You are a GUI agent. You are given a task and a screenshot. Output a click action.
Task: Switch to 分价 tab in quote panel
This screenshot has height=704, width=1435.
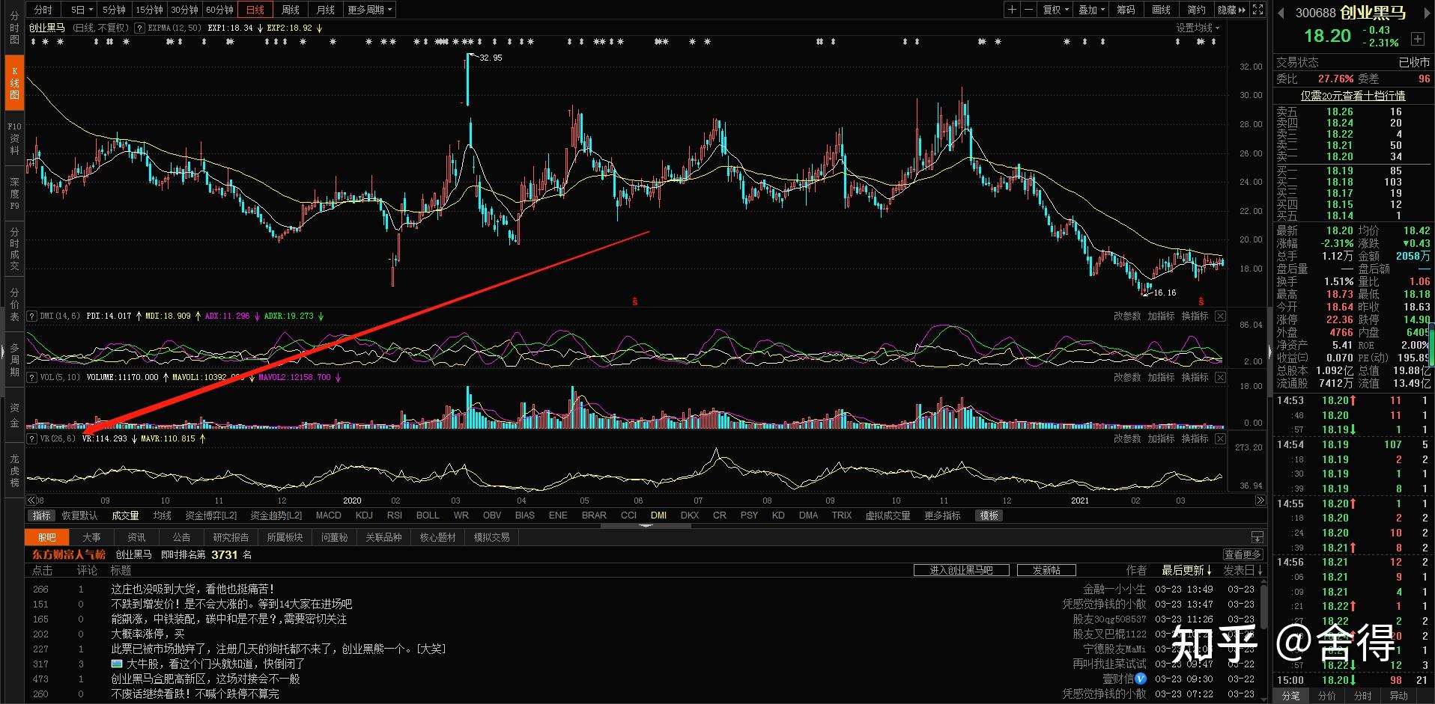(x=1326, y=696)
